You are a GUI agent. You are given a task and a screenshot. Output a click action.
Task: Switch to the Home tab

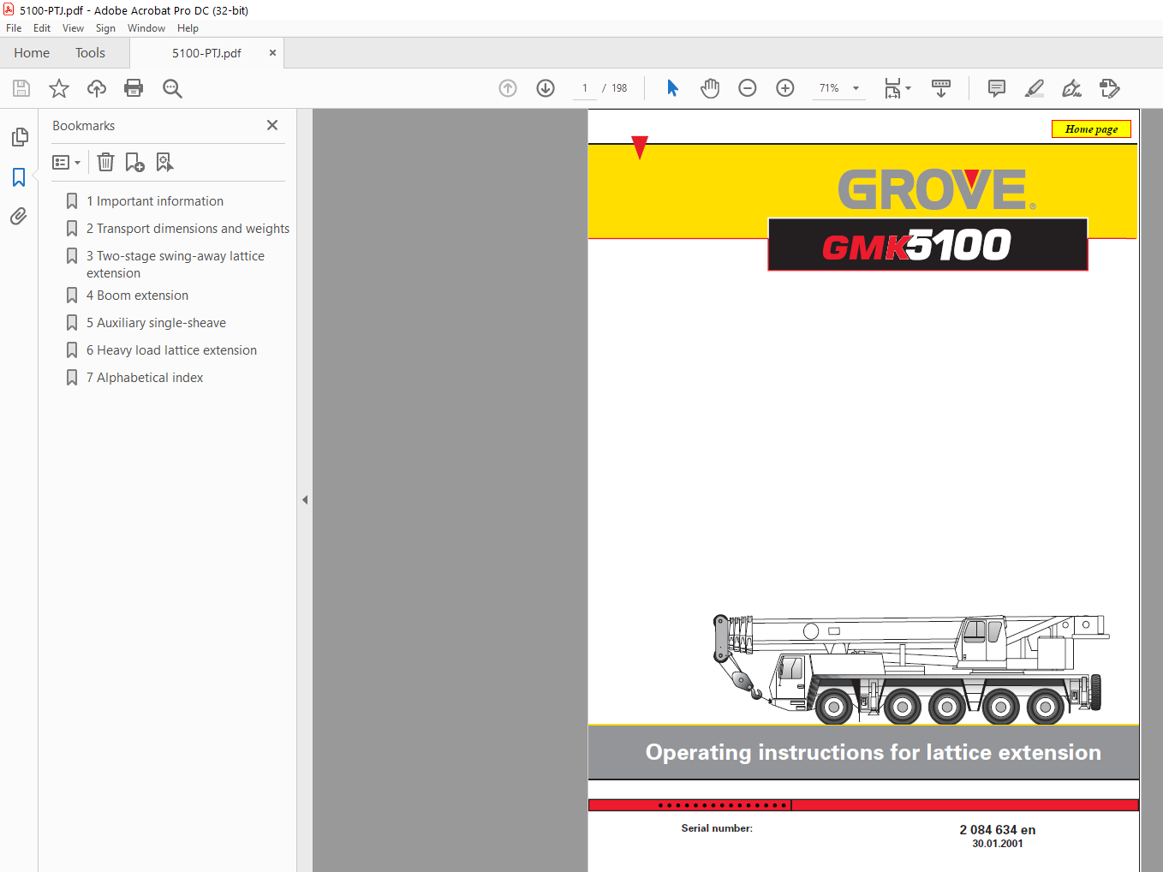click(32, 53)
